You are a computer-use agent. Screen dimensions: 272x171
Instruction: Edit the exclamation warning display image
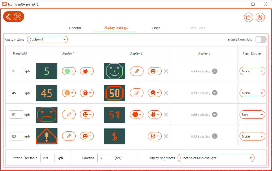point(69,136)
